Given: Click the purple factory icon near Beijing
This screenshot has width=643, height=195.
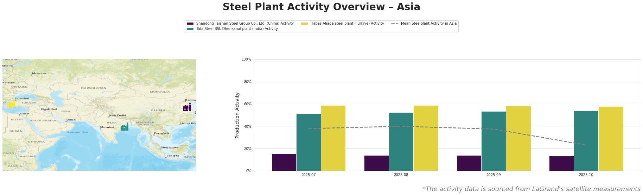Looking at the screenshot, I should (x=187, y=107).
